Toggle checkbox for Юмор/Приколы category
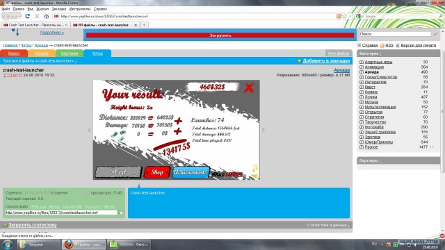 [x=362, y=142]
